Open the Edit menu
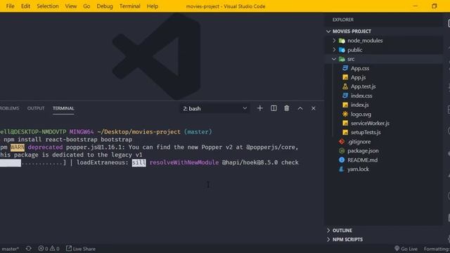450x253 pixels. pyautogui.click(x=25, y=6)
